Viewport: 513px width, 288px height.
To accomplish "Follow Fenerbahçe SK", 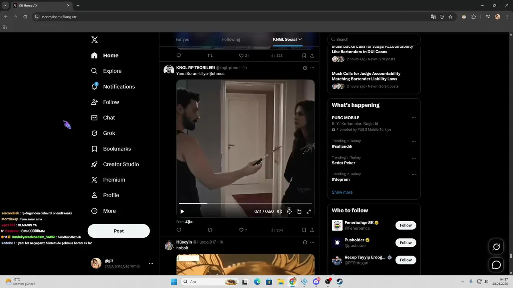I will coord(406,225).
